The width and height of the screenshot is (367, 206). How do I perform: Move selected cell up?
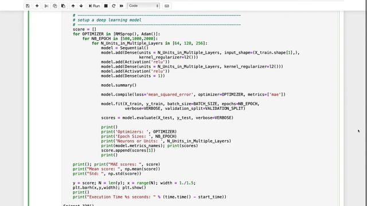73,6
